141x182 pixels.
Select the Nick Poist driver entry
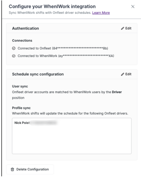pyautogui.click(x=22, y=123)
